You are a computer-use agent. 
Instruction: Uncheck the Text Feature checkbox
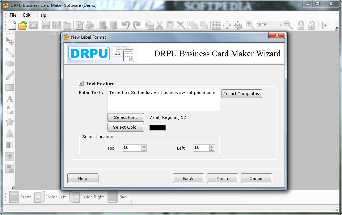(81, 83)
